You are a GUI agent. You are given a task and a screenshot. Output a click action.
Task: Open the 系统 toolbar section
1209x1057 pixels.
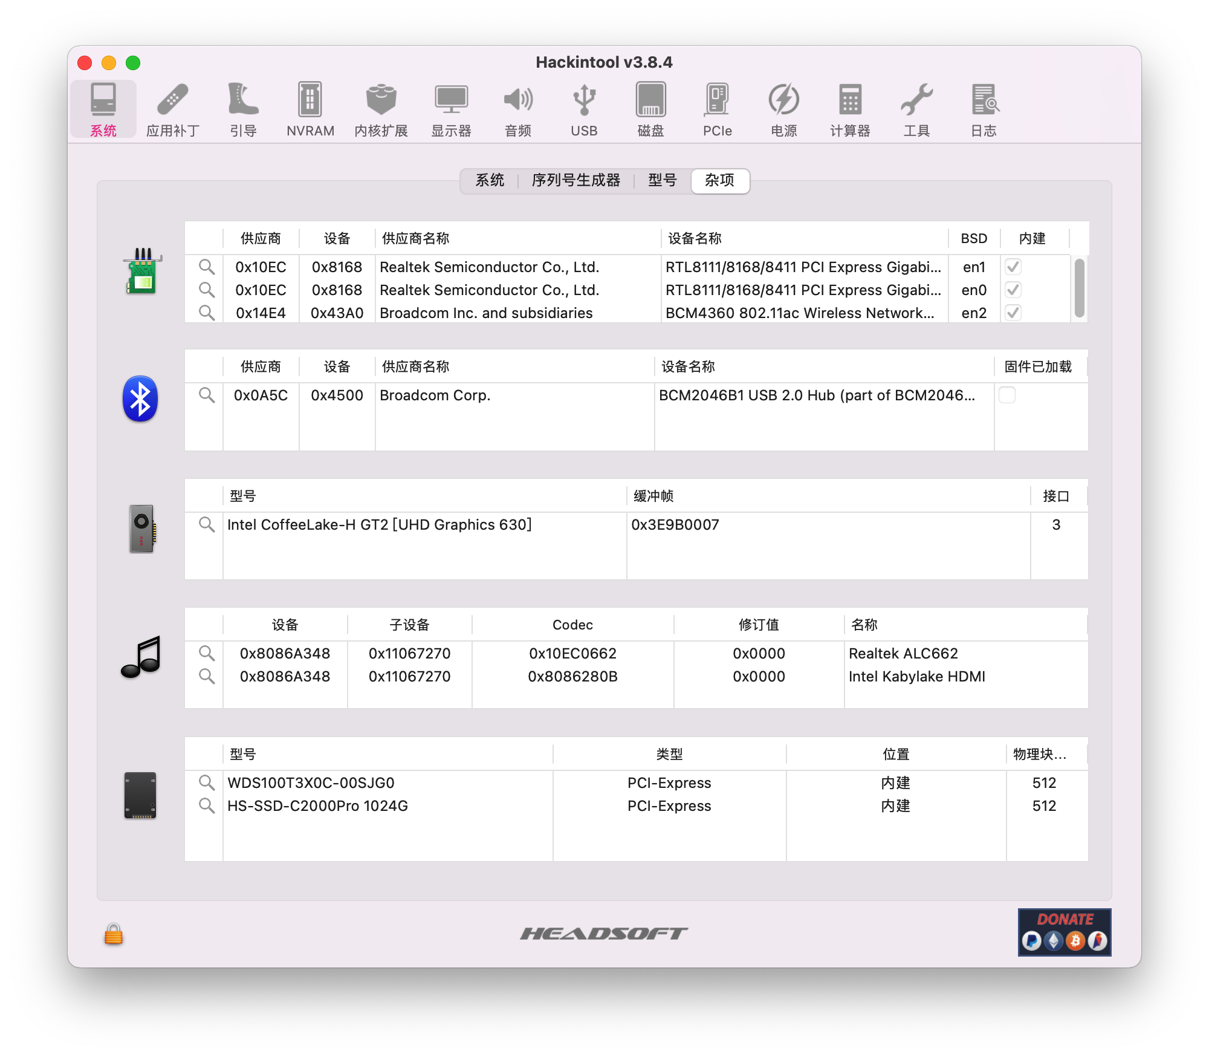click(x=103, y=109)
